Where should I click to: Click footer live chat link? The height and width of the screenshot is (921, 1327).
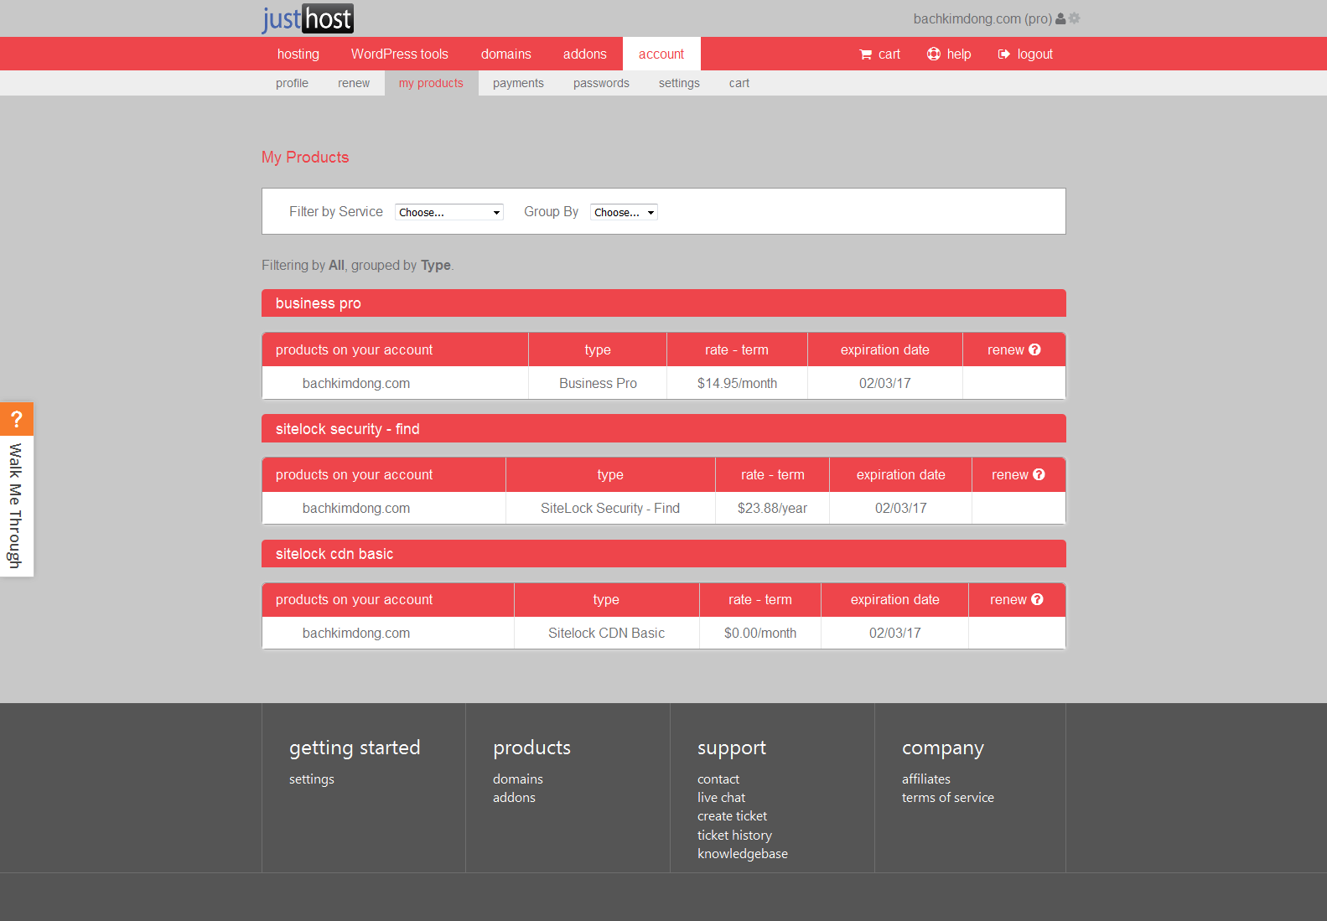(x=721, y=797)
